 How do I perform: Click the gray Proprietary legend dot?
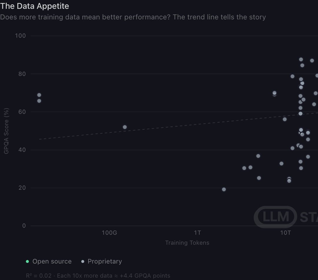coord(82,261)
